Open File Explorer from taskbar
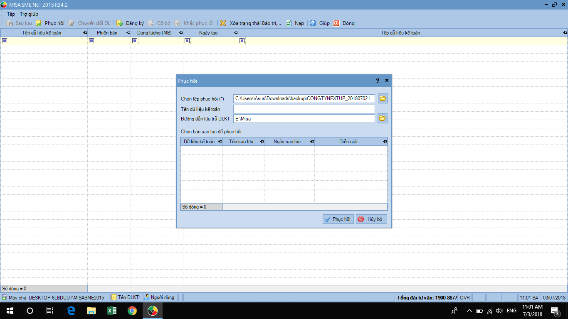 tap(91, 311)
